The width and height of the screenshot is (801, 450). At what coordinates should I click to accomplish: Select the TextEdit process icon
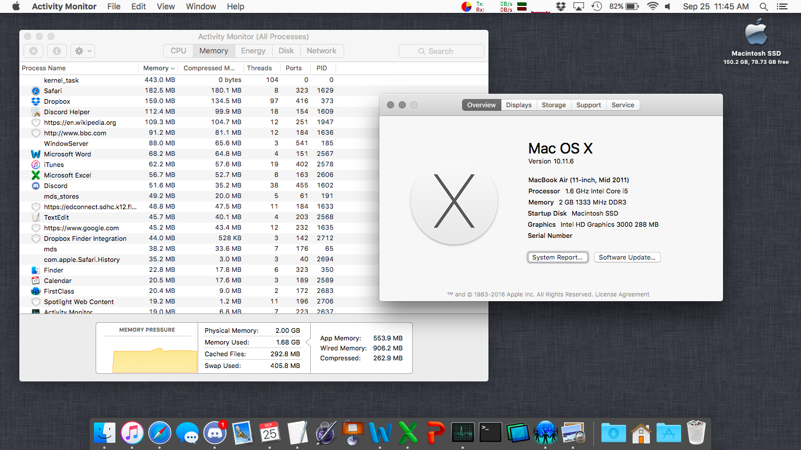(35, 217)
